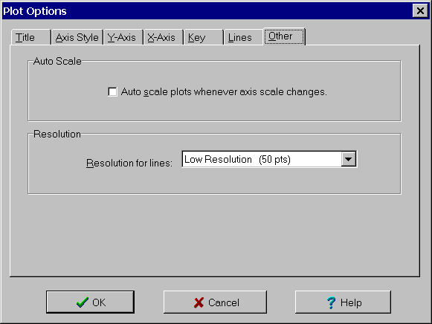Viewport: 432px width, 324px height.
Task: Open documentation with the Help button
Action: [343, 302]
